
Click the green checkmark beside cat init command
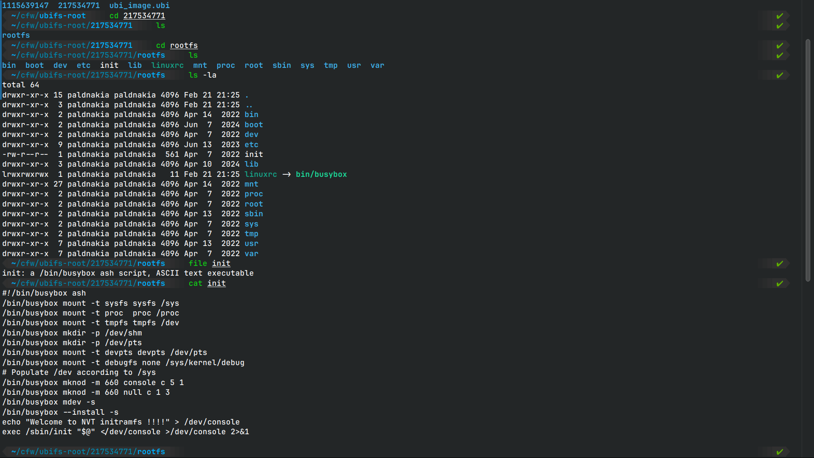point(779,283)
